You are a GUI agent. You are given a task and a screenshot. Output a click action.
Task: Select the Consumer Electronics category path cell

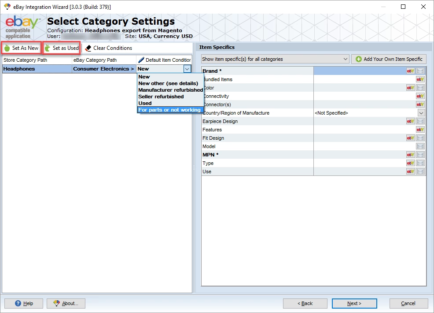[x=104, y=69]
